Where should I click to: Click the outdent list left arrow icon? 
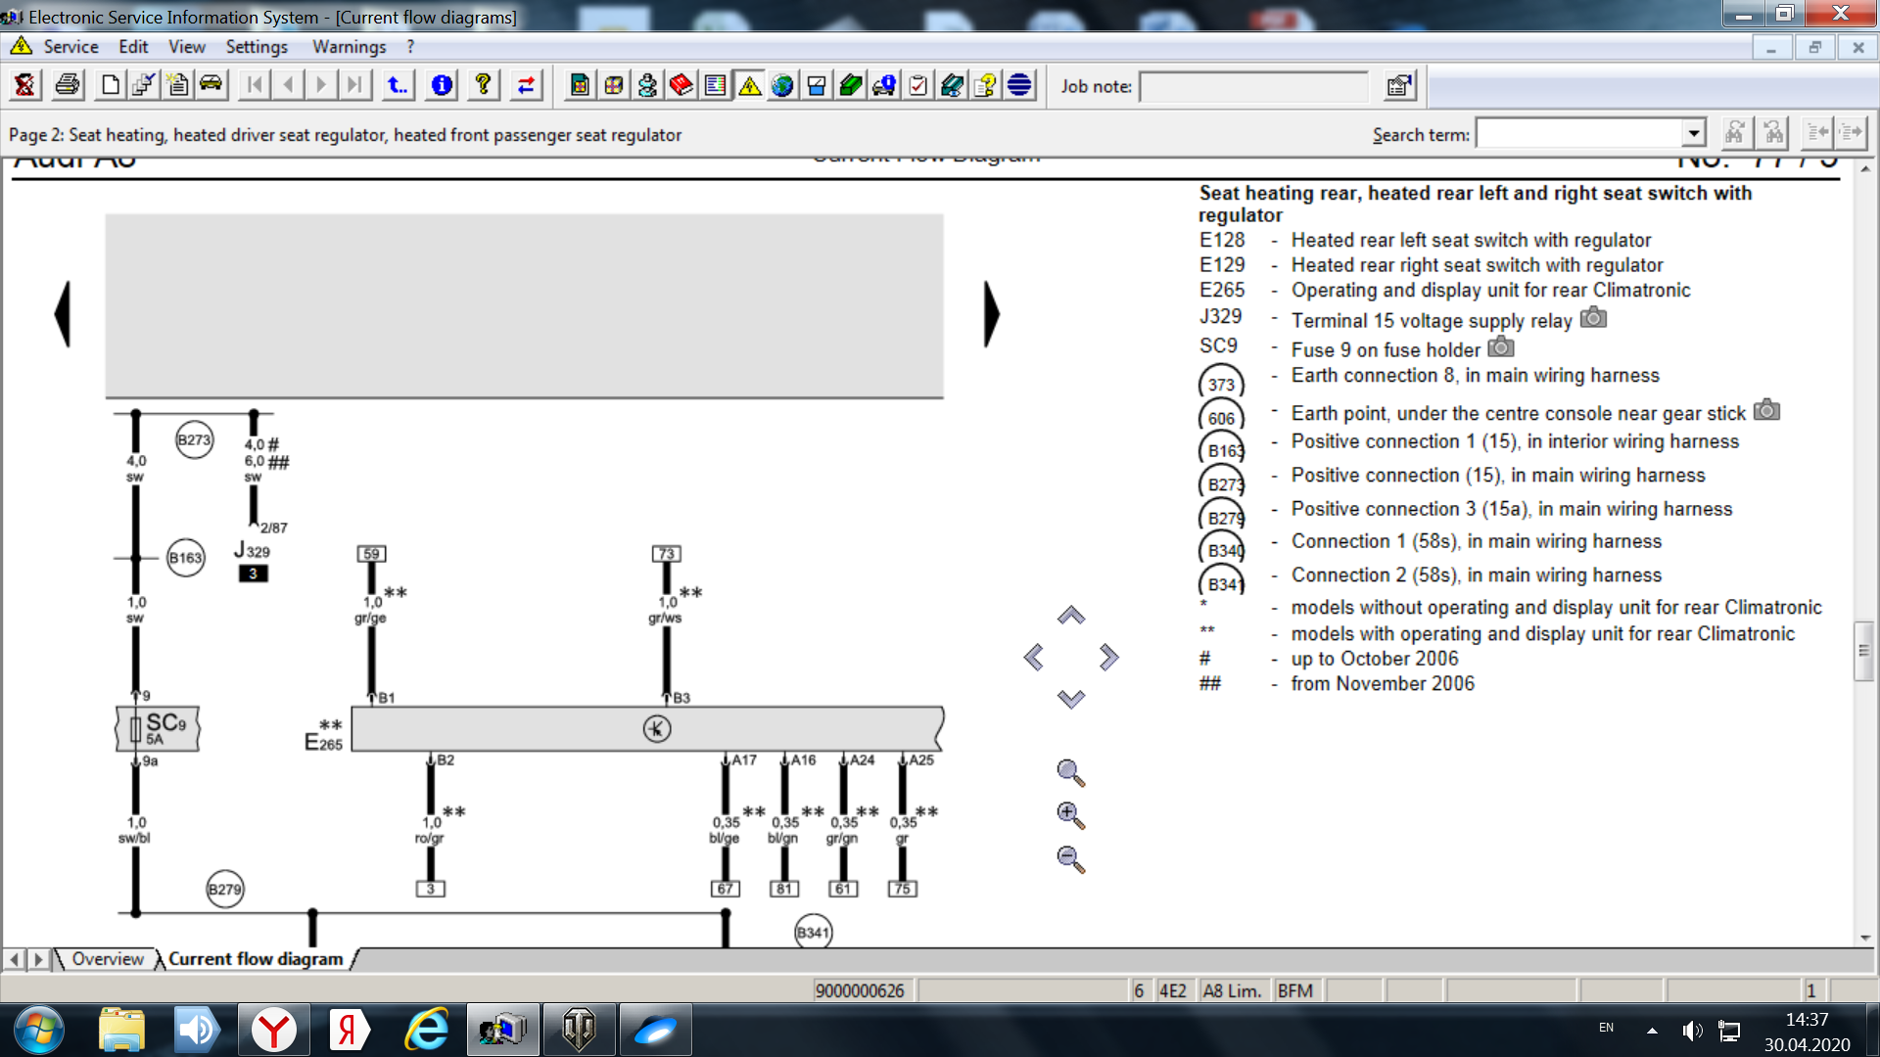coord(1817,133)
